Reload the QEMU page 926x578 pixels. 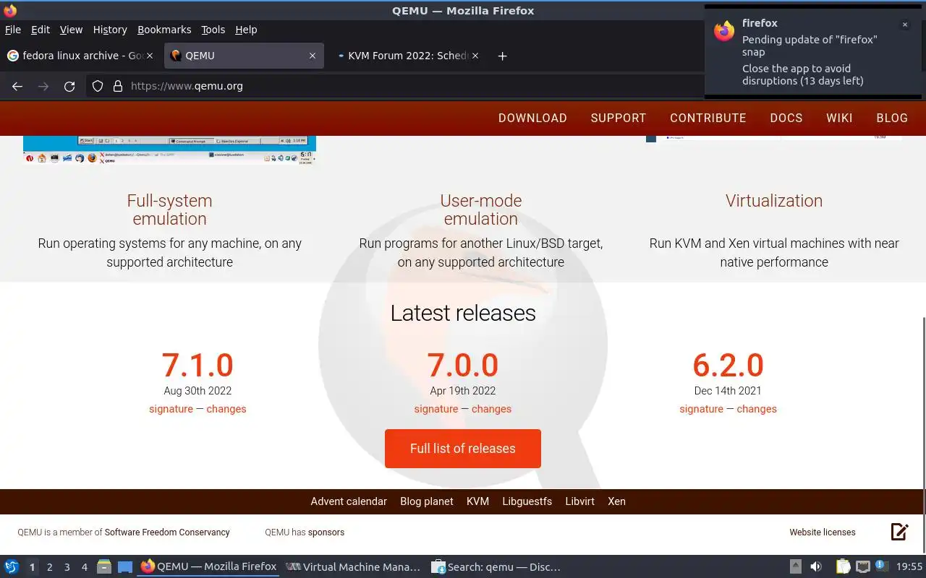click(x=69, y=86)
